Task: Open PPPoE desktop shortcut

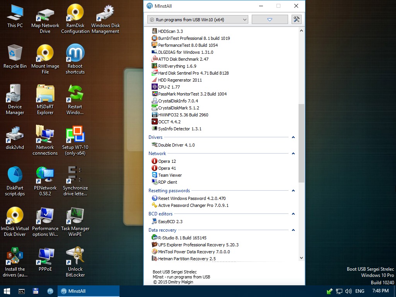Action: [45, 260]
